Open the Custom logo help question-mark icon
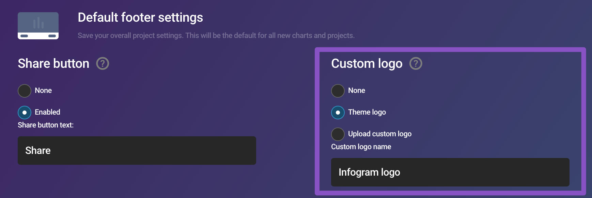This screenshot has height=198, width=592. click(x=416, y=63)
